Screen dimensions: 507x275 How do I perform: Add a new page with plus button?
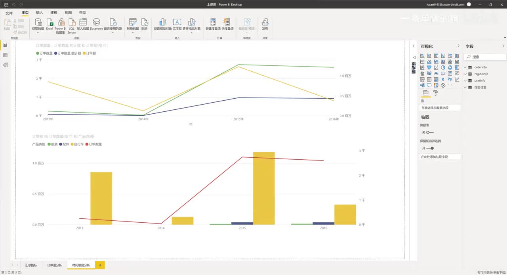point(100,265)
